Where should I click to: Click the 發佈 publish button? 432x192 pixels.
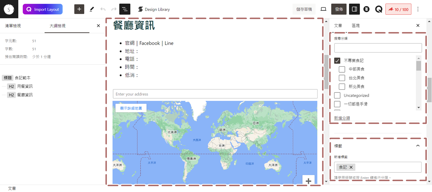tap(339, 9)
